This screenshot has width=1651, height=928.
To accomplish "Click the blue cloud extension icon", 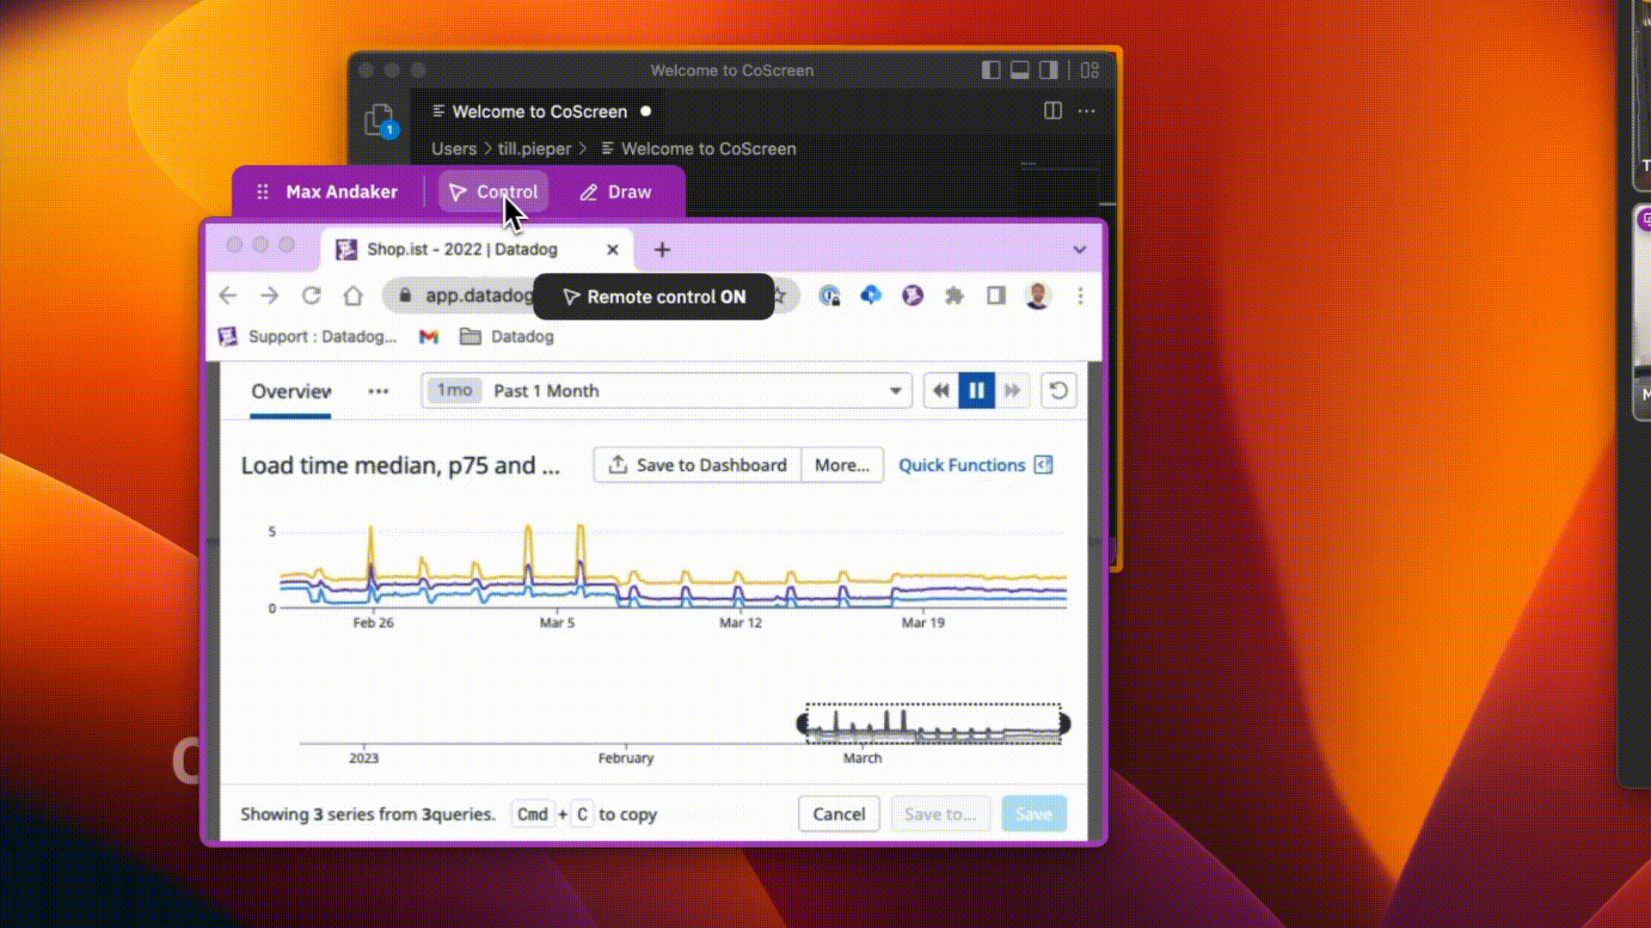I will click(871, 296).
